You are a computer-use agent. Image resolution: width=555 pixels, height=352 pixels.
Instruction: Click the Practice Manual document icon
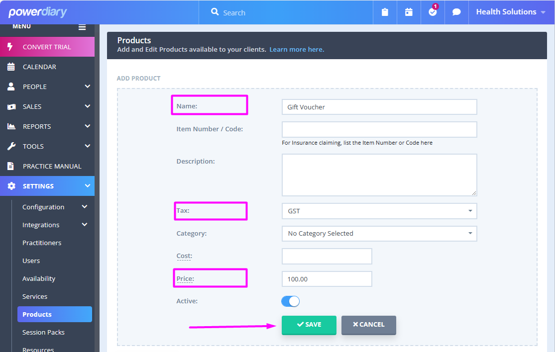tap(10, 166)
